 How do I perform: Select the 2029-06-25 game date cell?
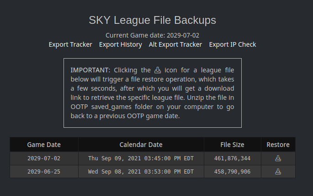pos(44,172)
